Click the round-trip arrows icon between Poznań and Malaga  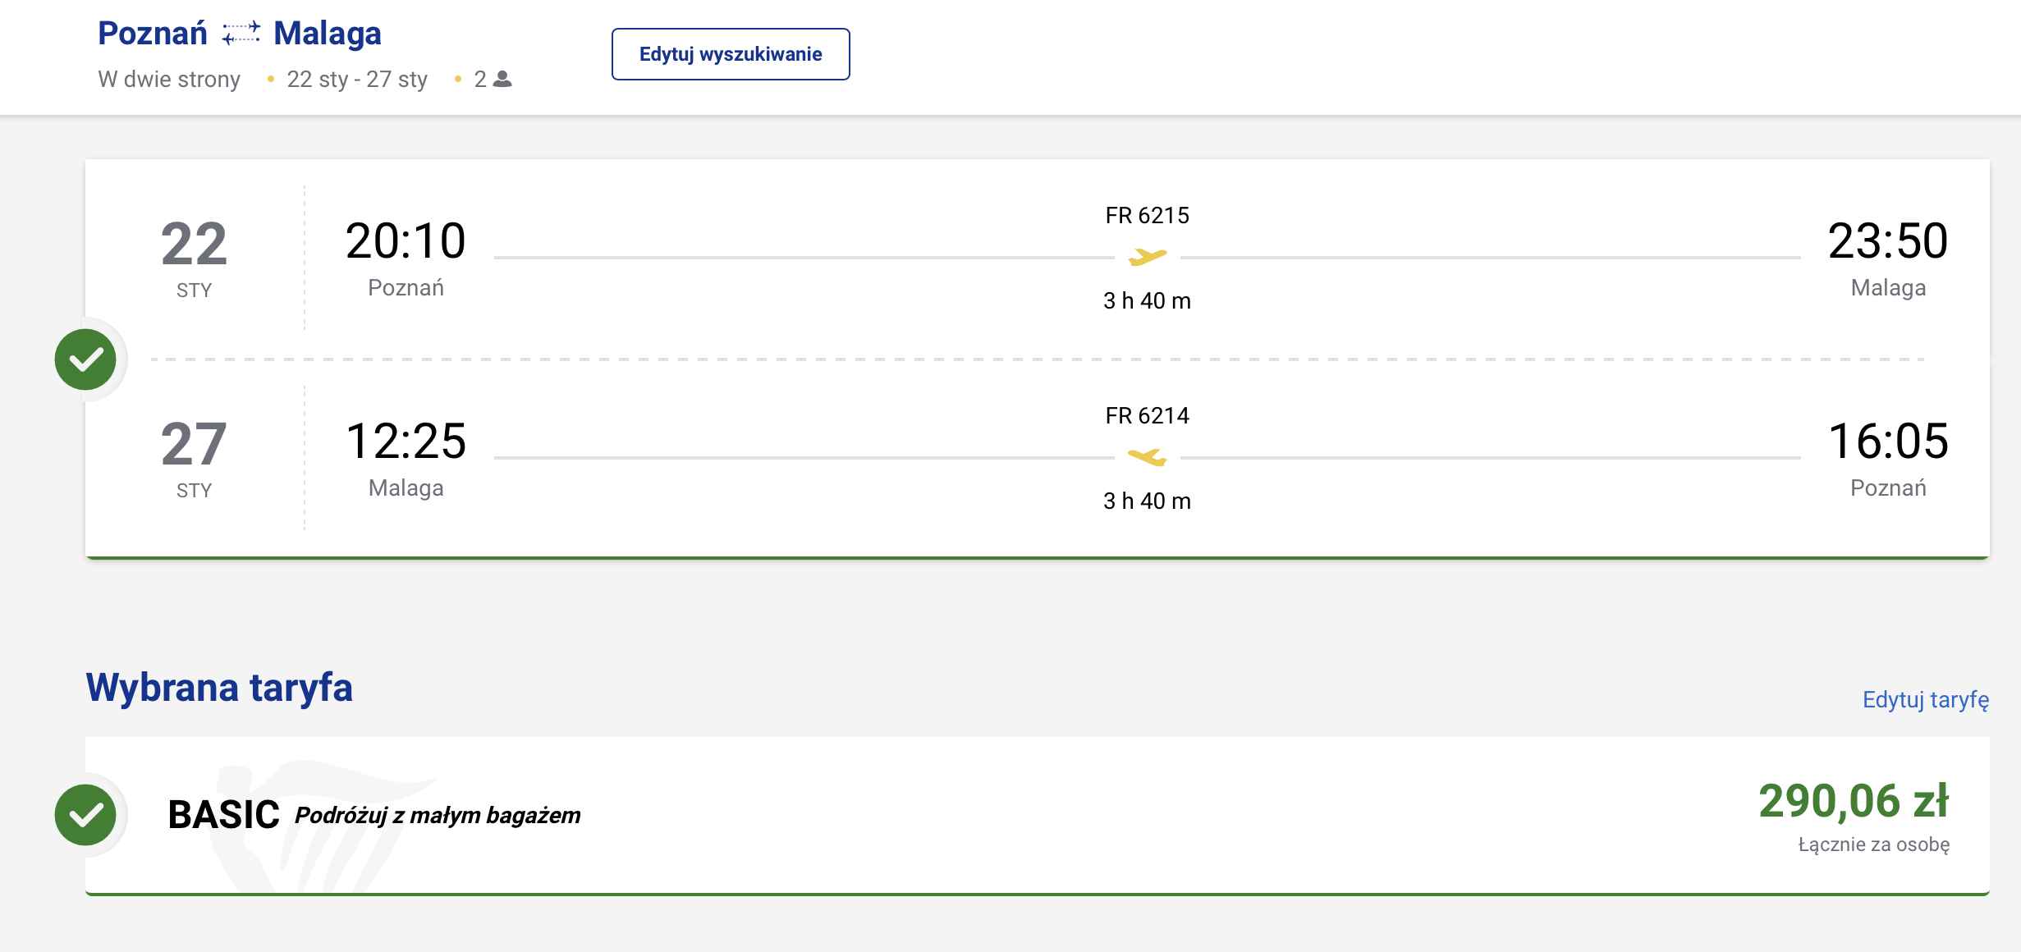[x=241, y=34]
